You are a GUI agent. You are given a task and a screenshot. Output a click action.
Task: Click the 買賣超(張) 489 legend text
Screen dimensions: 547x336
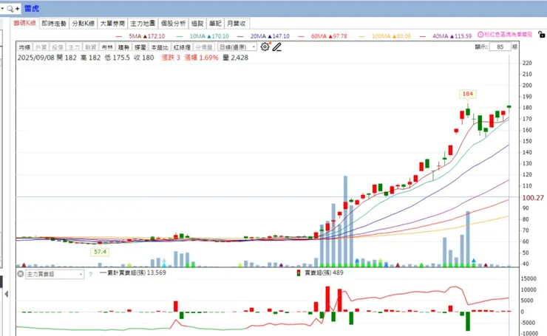tap(324, 272)
